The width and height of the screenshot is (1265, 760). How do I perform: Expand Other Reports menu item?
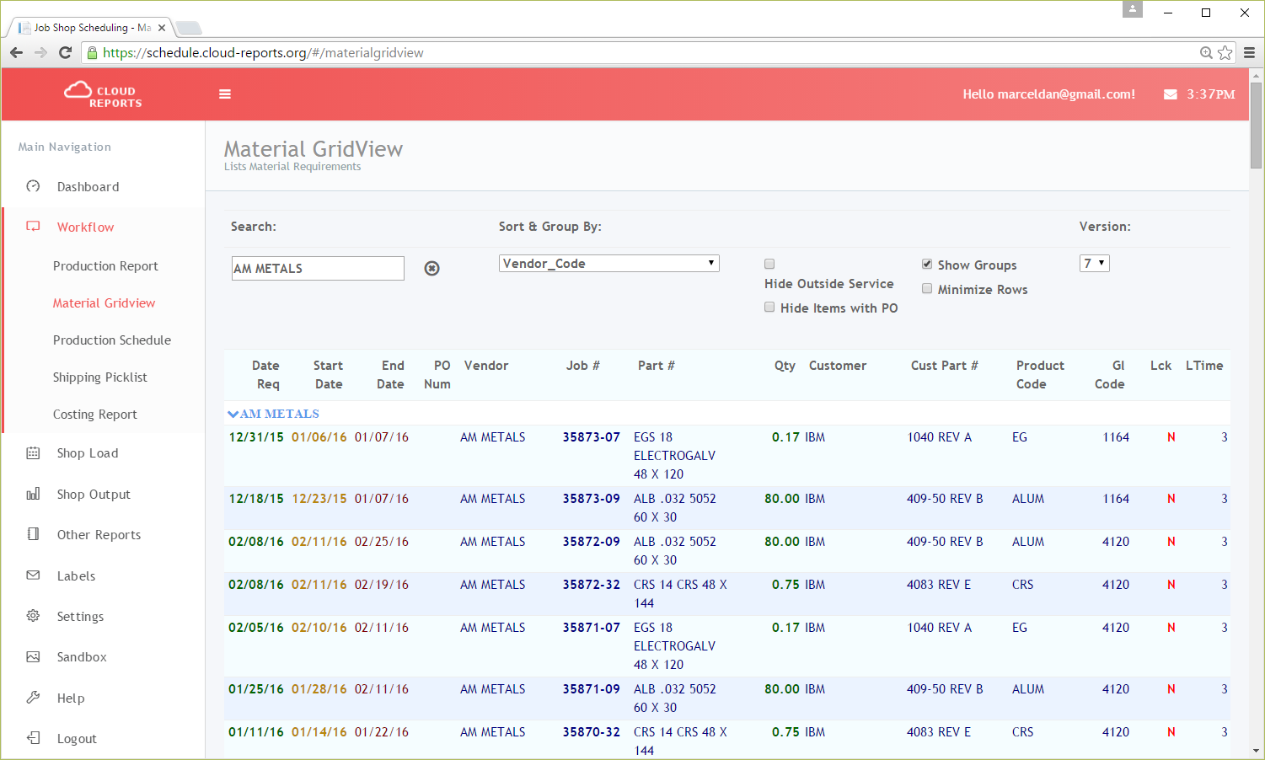tap(99, 535)
